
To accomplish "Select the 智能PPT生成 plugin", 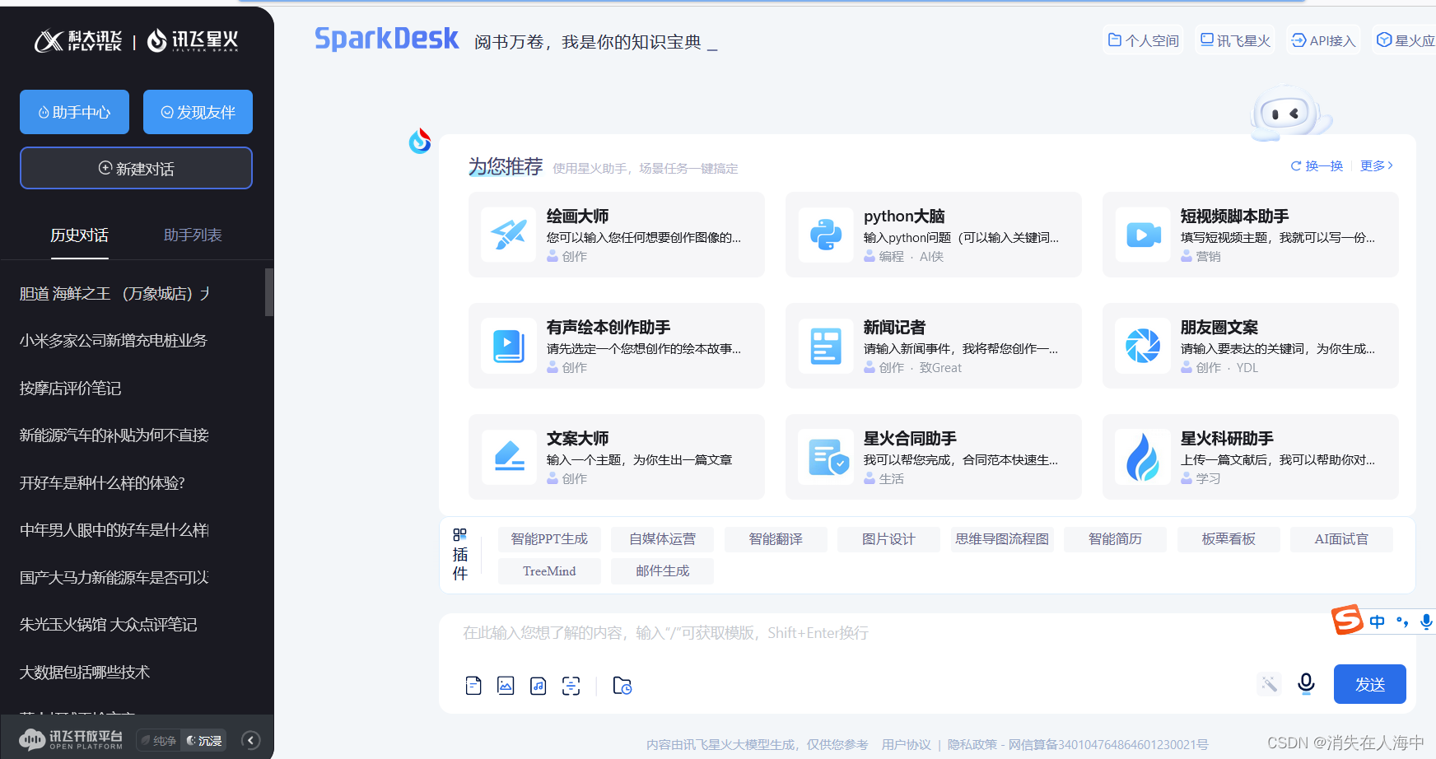I will tap(549, 539).
